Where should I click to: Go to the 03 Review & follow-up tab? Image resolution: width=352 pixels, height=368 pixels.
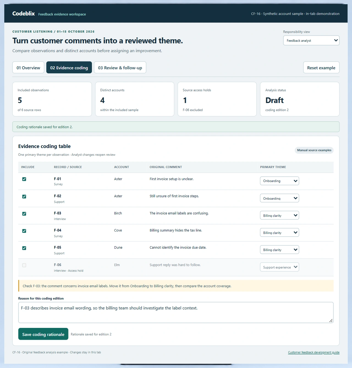pyautogui.click(x=120, y=68)
